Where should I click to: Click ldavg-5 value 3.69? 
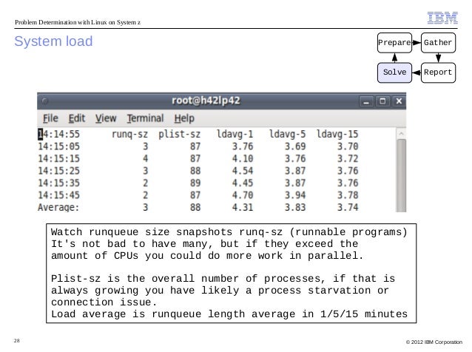295,146
